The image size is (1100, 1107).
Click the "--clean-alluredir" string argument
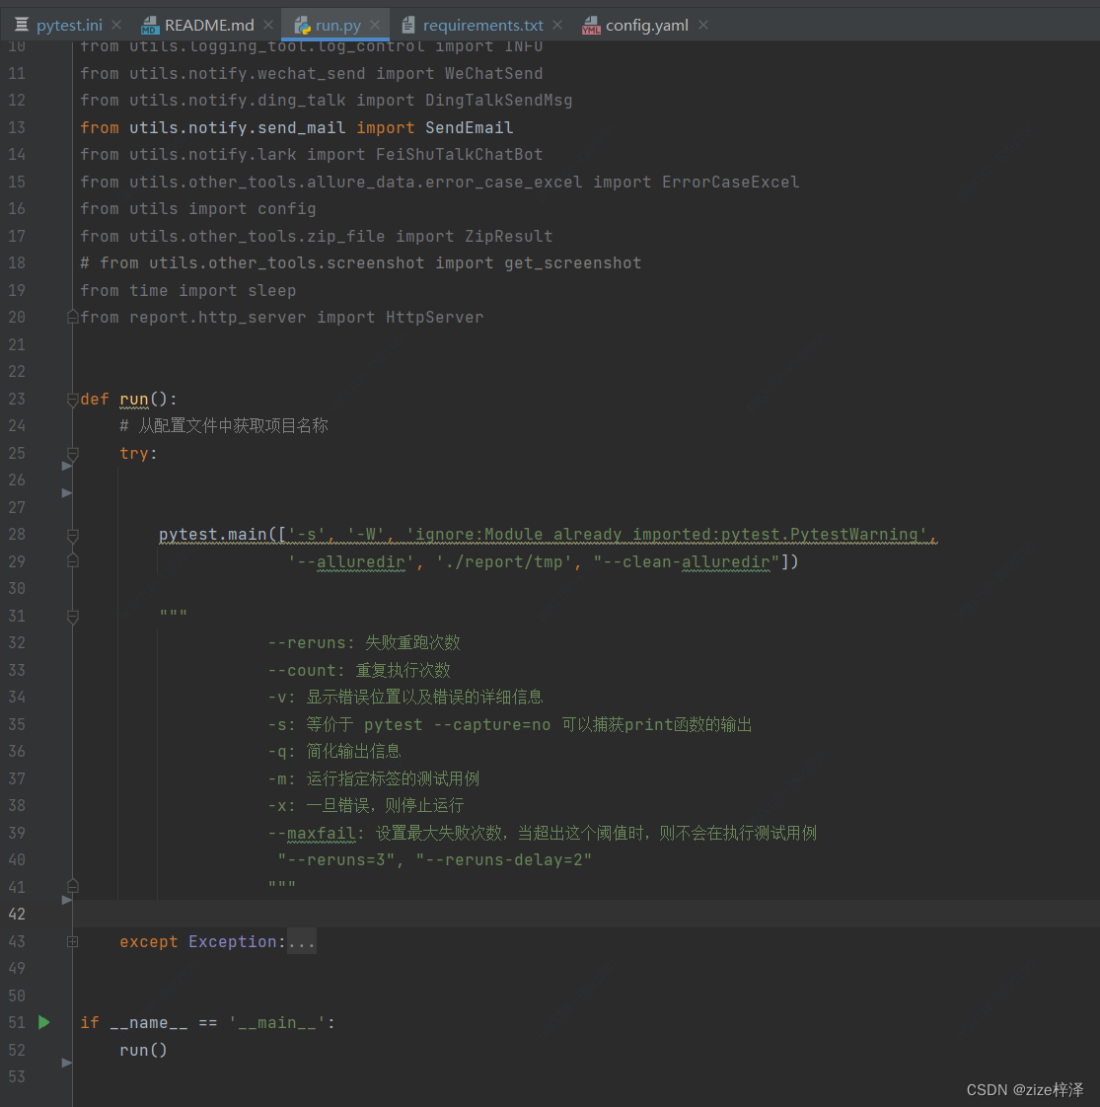[687, 562]
